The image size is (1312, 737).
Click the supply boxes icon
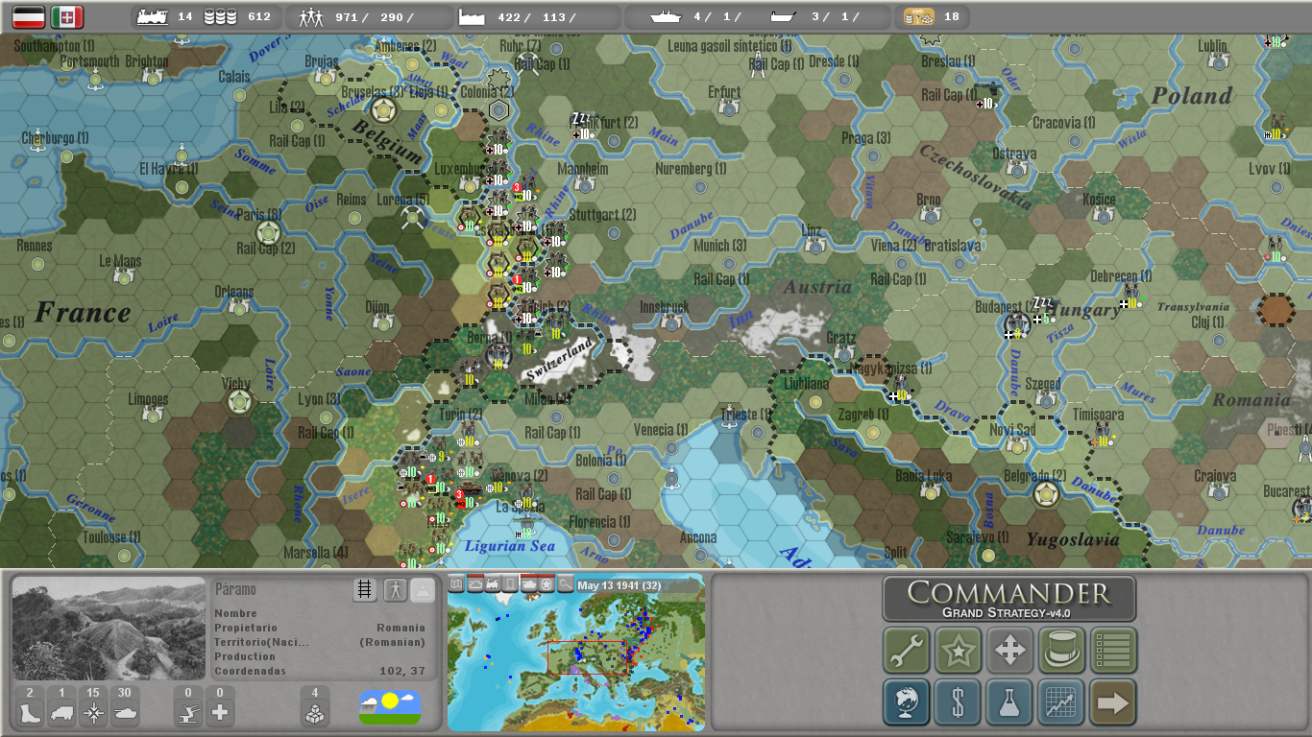[314, 713]
